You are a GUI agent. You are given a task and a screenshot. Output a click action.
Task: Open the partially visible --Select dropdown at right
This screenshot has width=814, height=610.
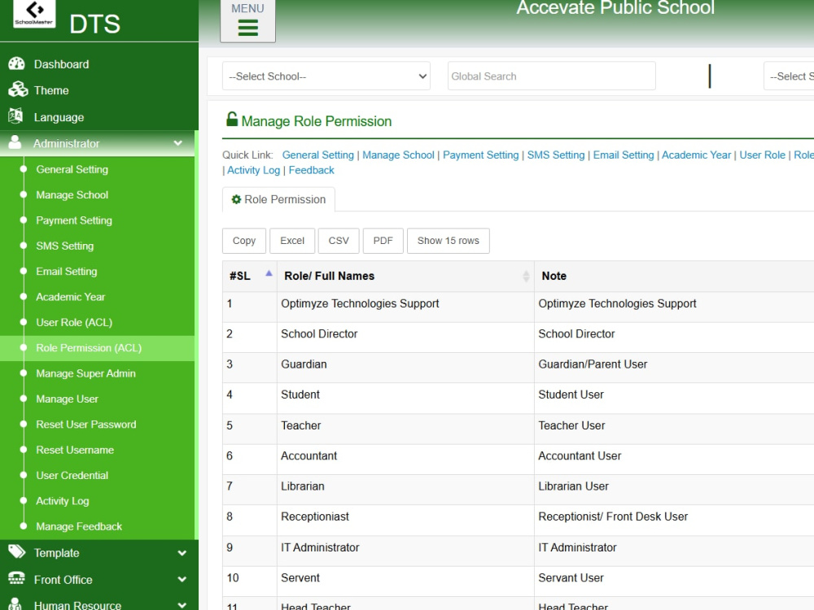(x=789, y=76)
